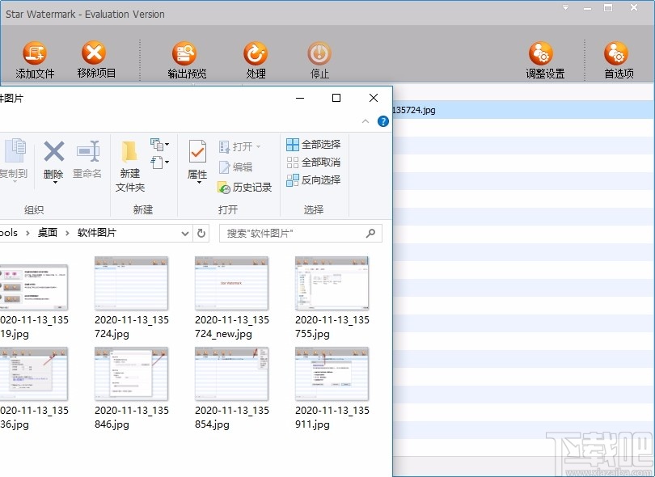Click the 停止 stop icon

pos(319,53)
